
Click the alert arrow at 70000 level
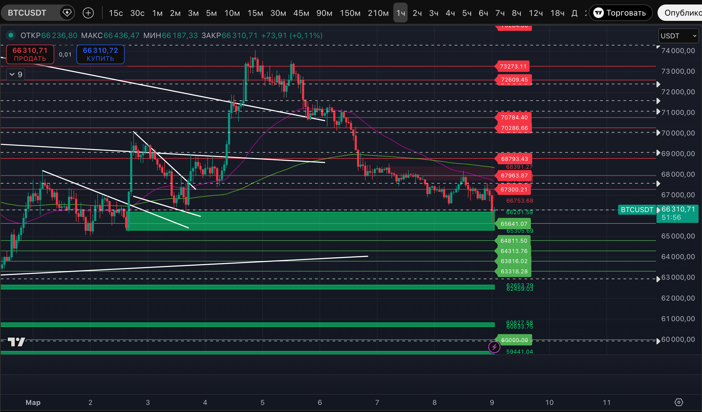(658, 133)
